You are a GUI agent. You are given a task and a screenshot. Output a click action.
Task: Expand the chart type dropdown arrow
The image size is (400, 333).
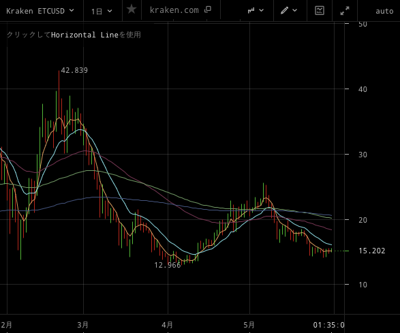pos(262,10)
